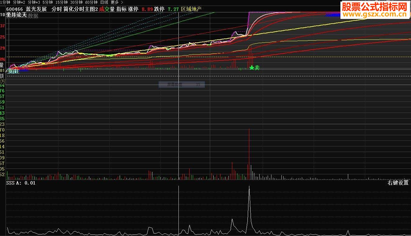Click the 简化分时主图2 indicator name
Viewport: 411px width, 236px height.
point(81,9)
